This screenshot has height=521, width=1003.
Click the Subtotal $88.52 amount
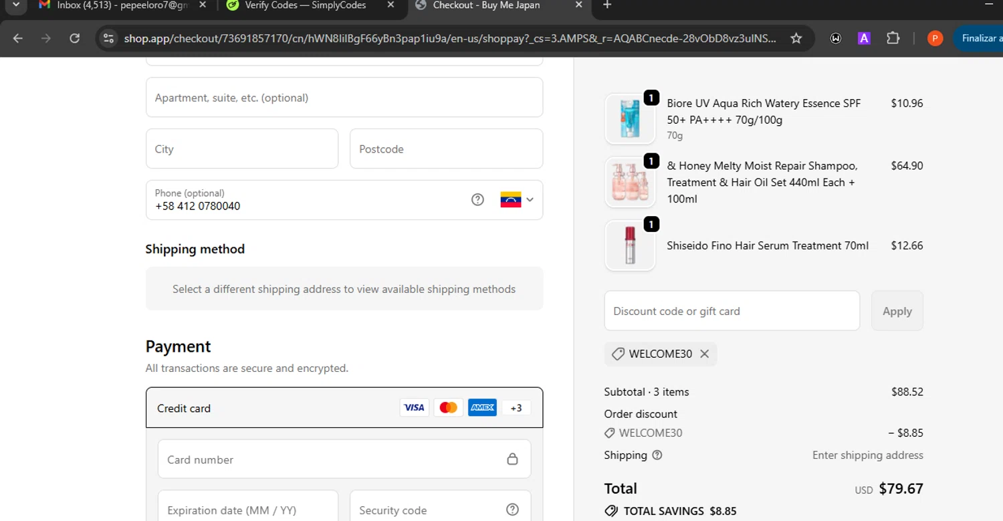click(x=907, y=392)
